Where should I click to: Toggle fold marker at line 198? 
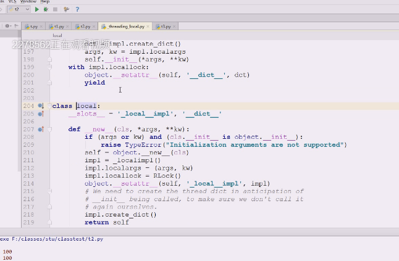[x=49, y=59]
